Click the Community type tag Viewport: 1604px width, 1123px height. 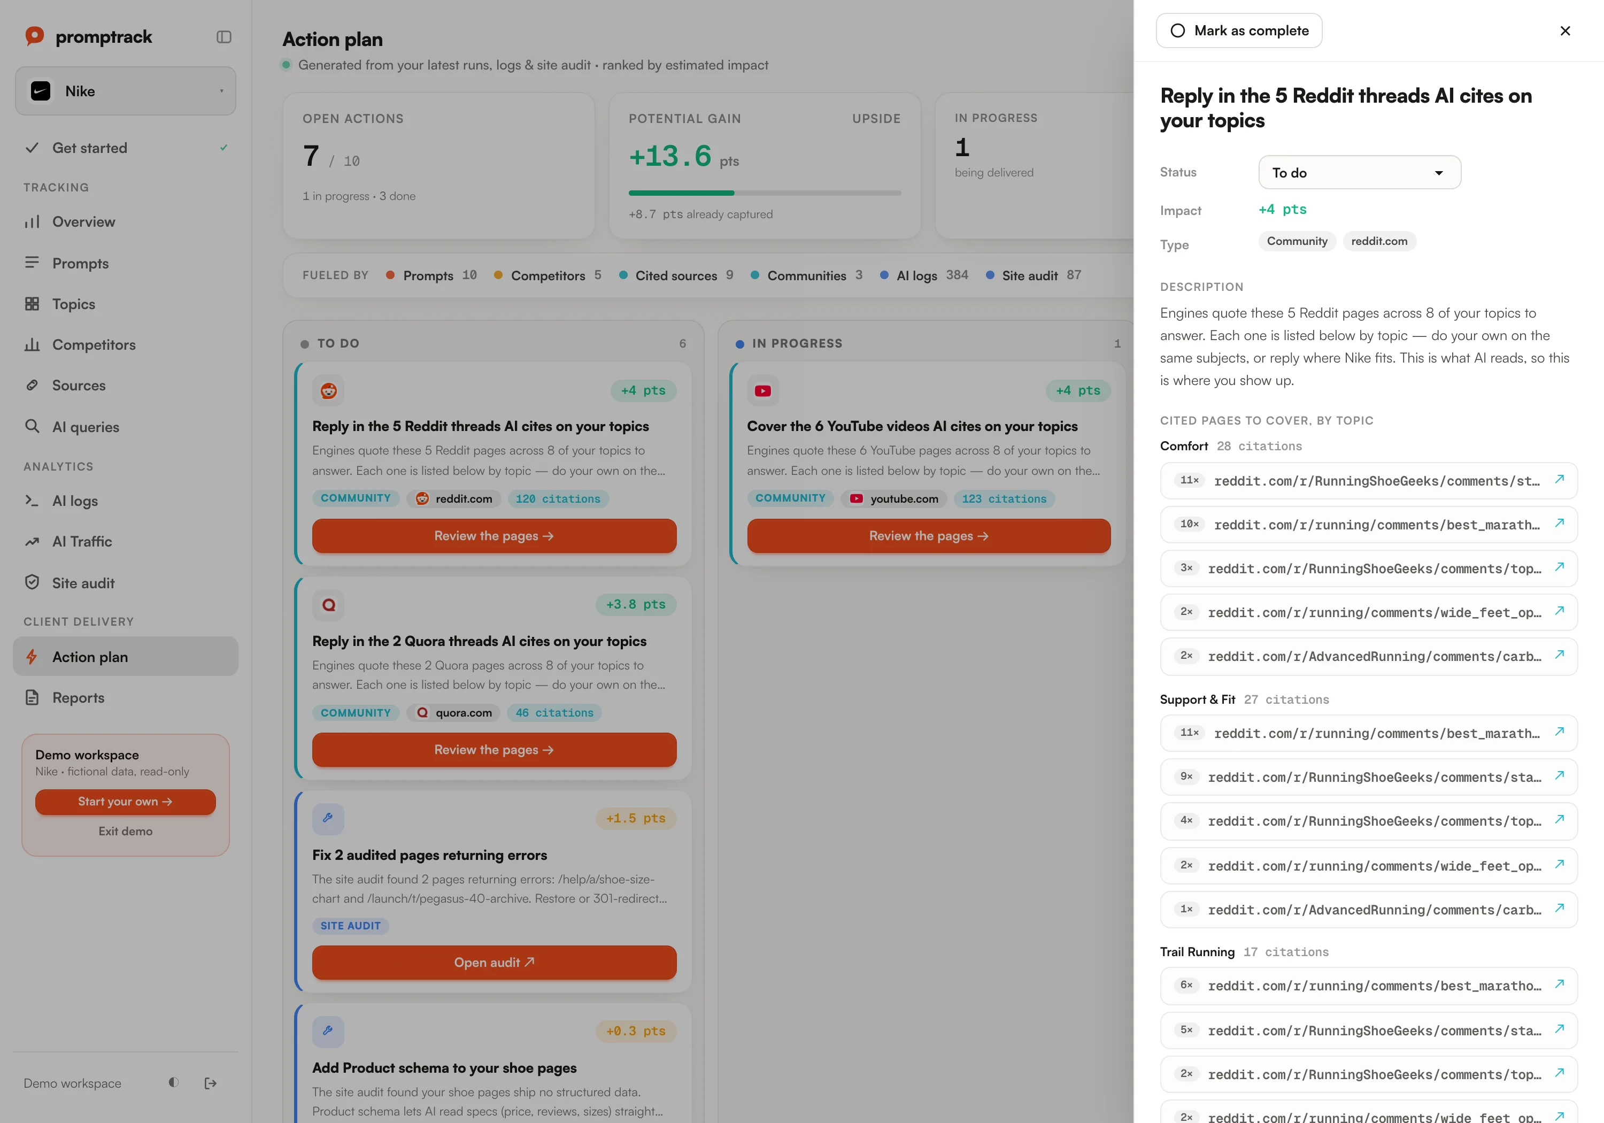coord(1297,241)
